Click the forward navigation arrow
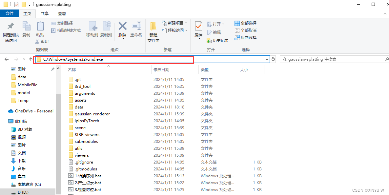The image size is (389, 195). click(x=16, y=59)
